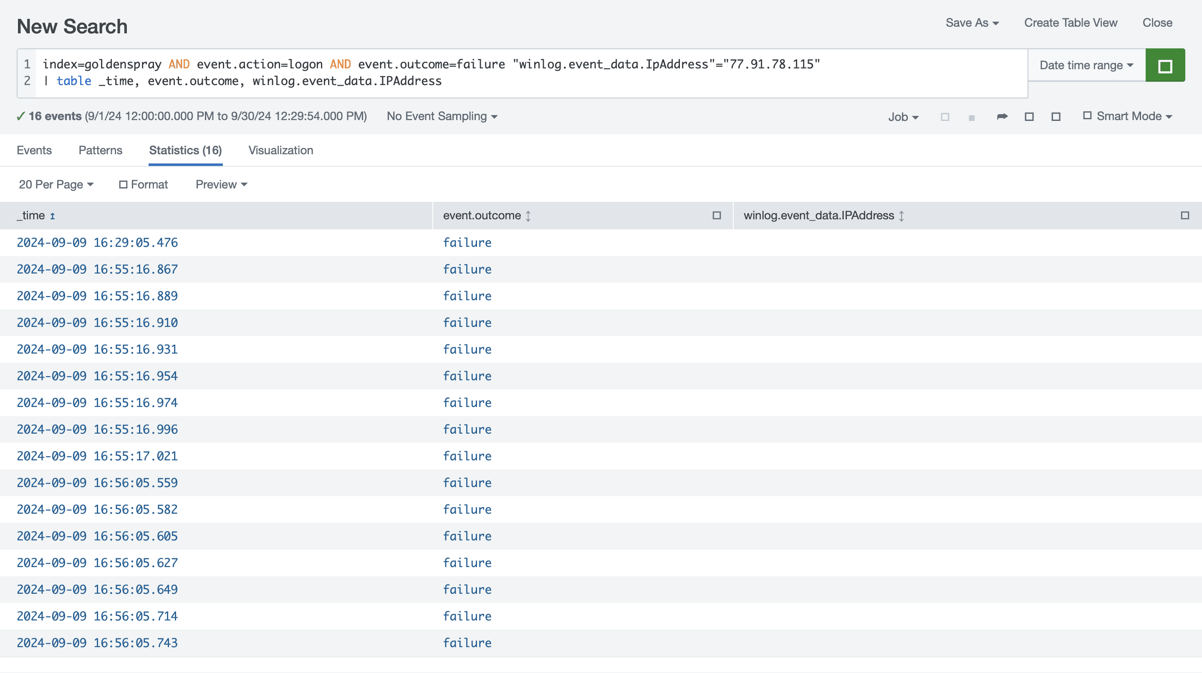Click timestamp 2024-09-09 16:56:05.582
The height and width of the screenshot is (673, 1202).
(97, 510)
